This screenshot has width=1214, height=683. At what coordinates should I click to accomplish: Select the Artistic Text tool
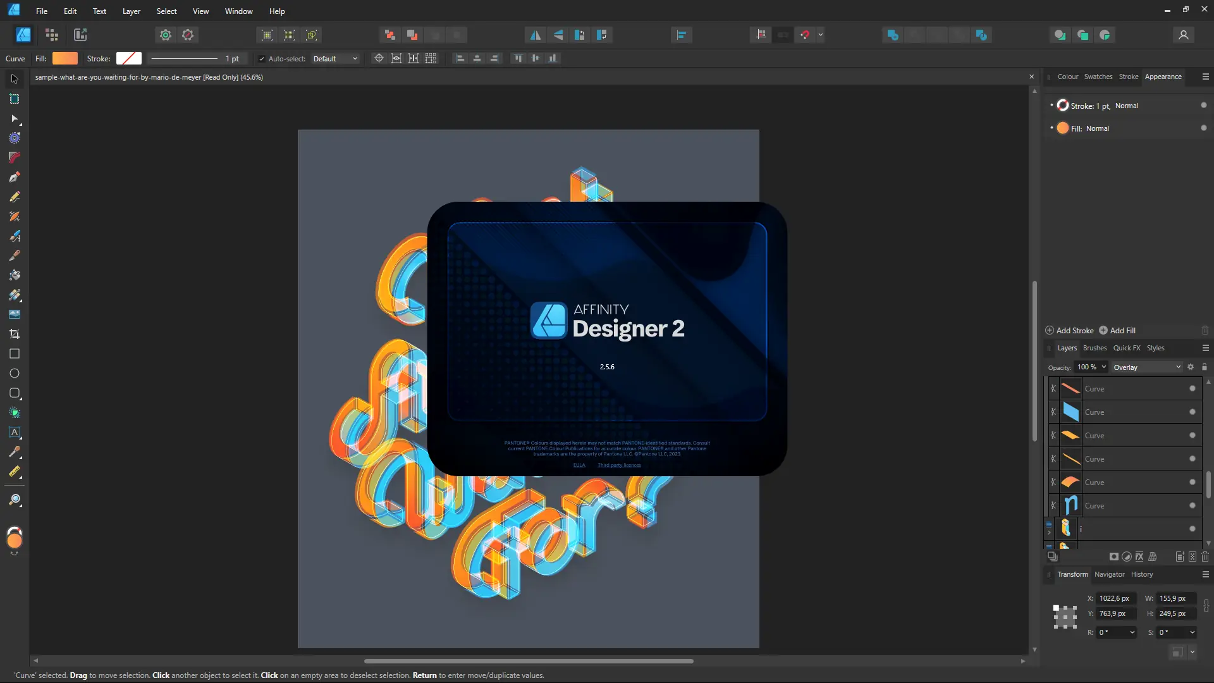coord(14,433)
